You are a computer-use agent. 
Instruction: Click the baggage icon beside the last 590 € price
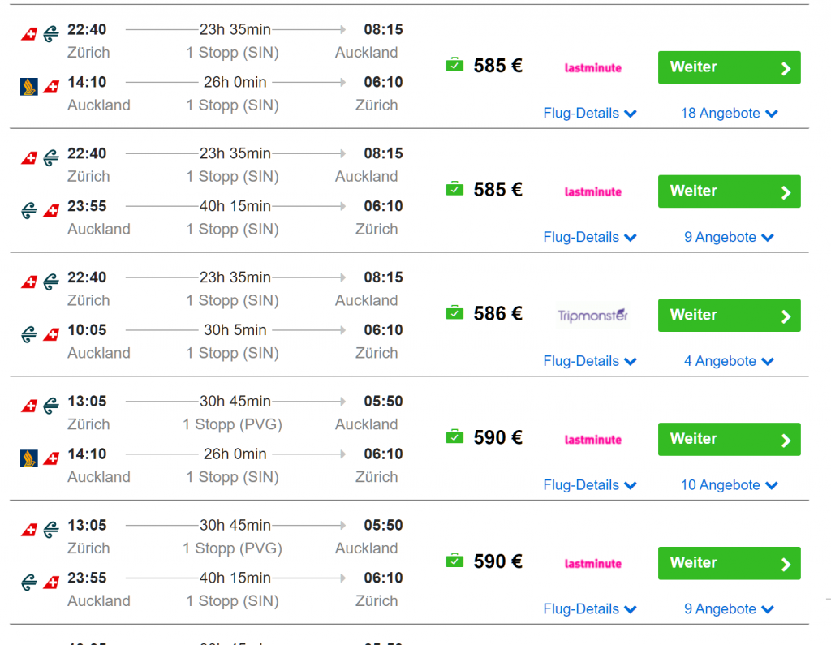pos(454,561)
